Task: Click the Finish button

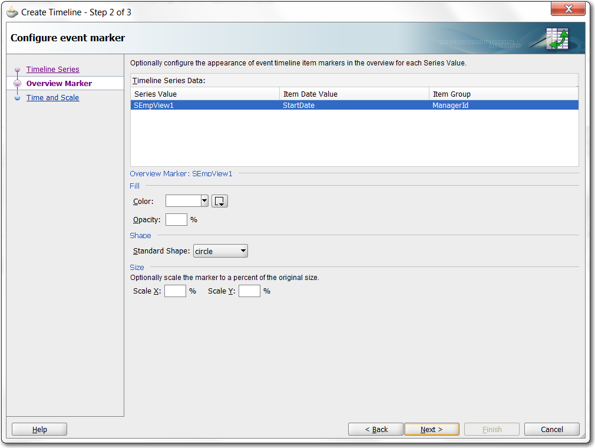Action: coord(492,429)
